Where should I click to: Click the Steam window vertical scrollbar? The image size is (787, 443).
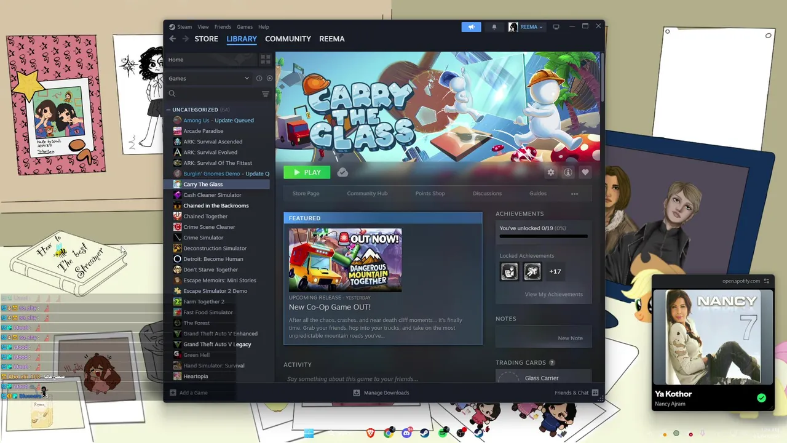tap(603, 77)
